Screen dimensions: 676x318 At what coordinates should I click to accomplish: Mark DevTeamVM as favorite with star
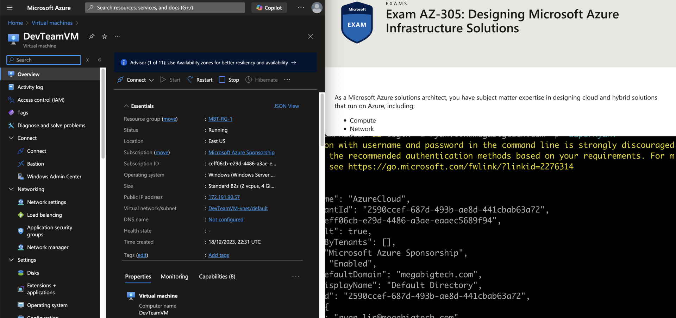105,37
